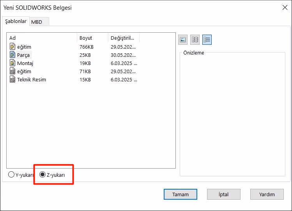Switch to the MBD tab

[x=39, y=22]
